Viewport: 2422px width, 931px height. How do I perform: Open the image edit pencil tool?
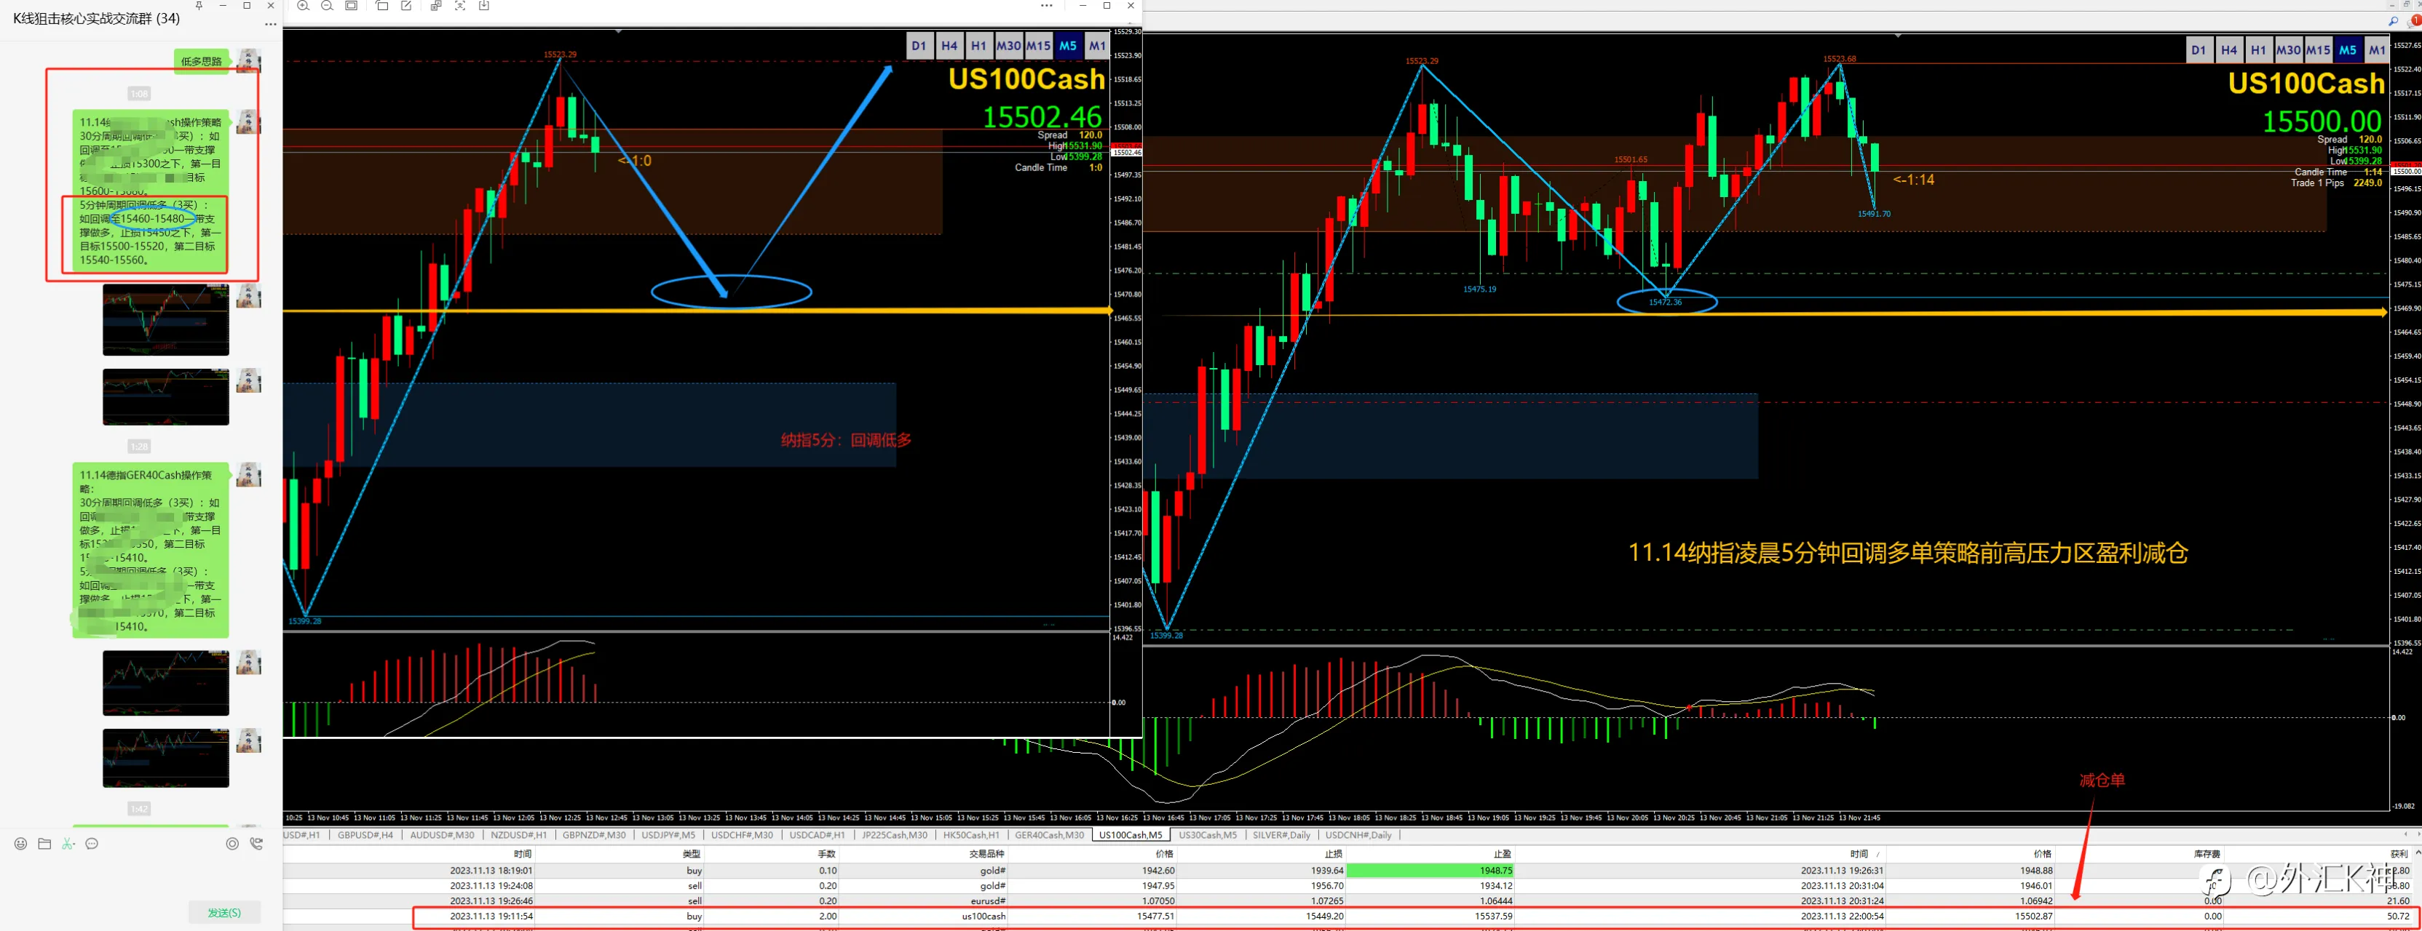coord(406,6)
